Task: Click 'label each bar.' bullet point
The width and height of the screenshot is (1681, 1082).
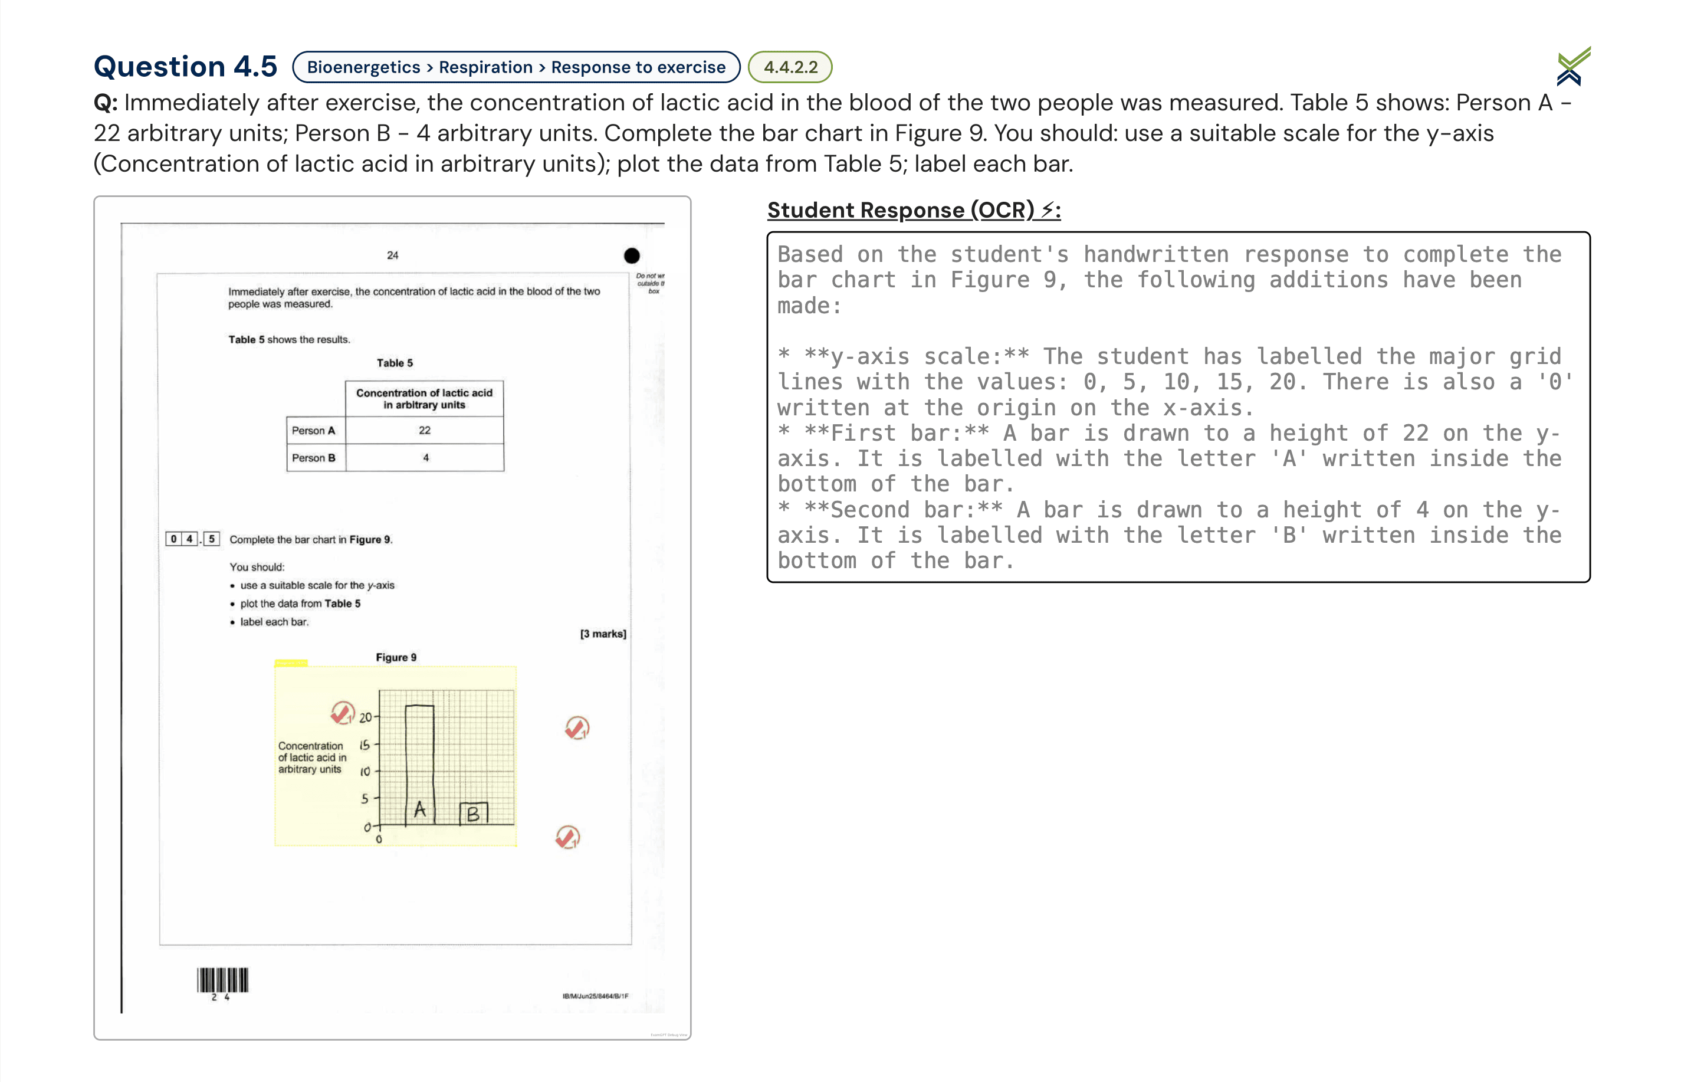Action: tap(274, 622)
